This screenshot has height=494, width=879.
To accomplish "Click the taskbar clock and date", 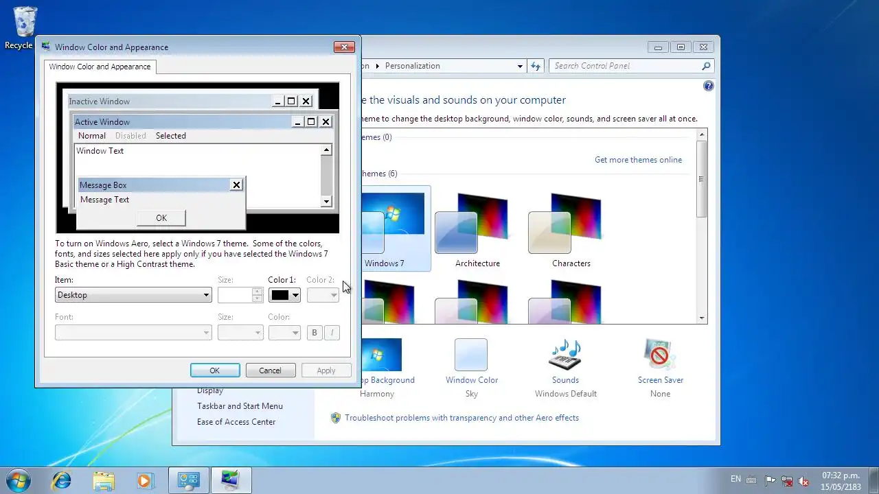I will click(x=841, y=480).
